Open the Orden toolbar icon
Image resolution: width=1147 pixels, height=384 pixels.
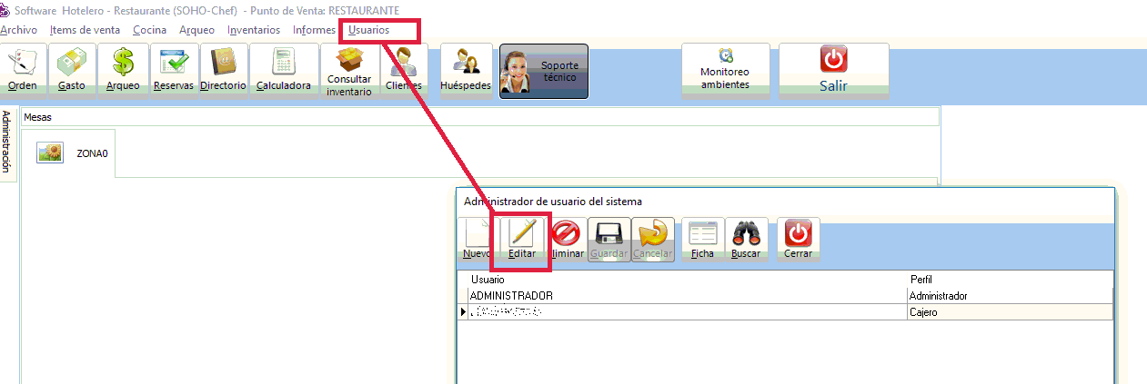click(24, 71)
